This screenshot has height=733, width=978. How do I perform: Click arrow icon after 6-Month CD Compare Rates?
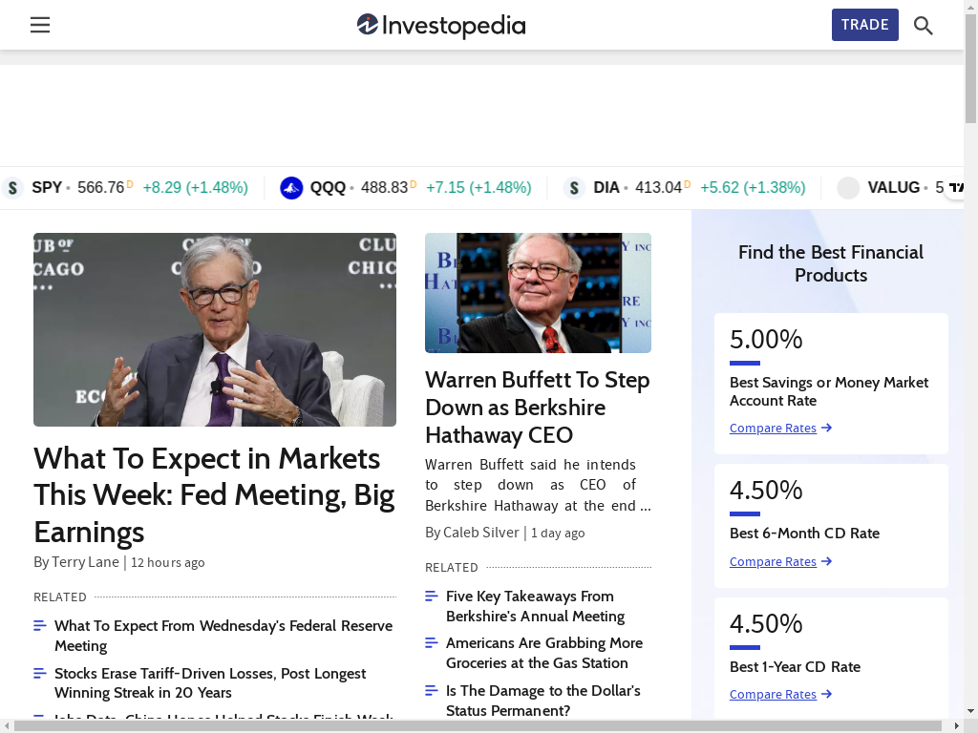click(826, 561)
